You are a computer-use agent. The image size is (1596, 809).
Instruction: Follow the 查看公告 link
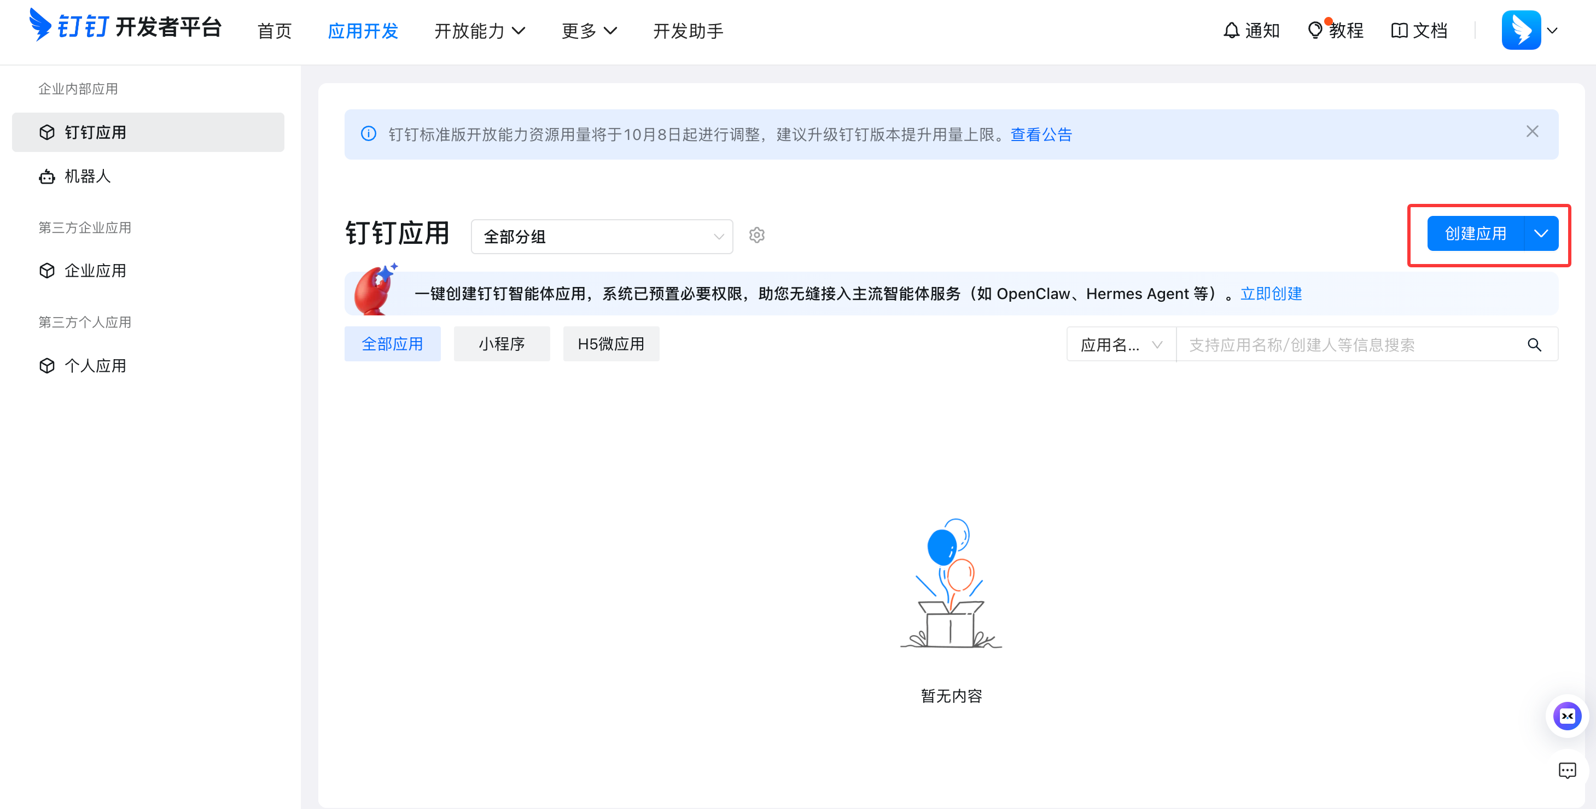pos(1041,134)
